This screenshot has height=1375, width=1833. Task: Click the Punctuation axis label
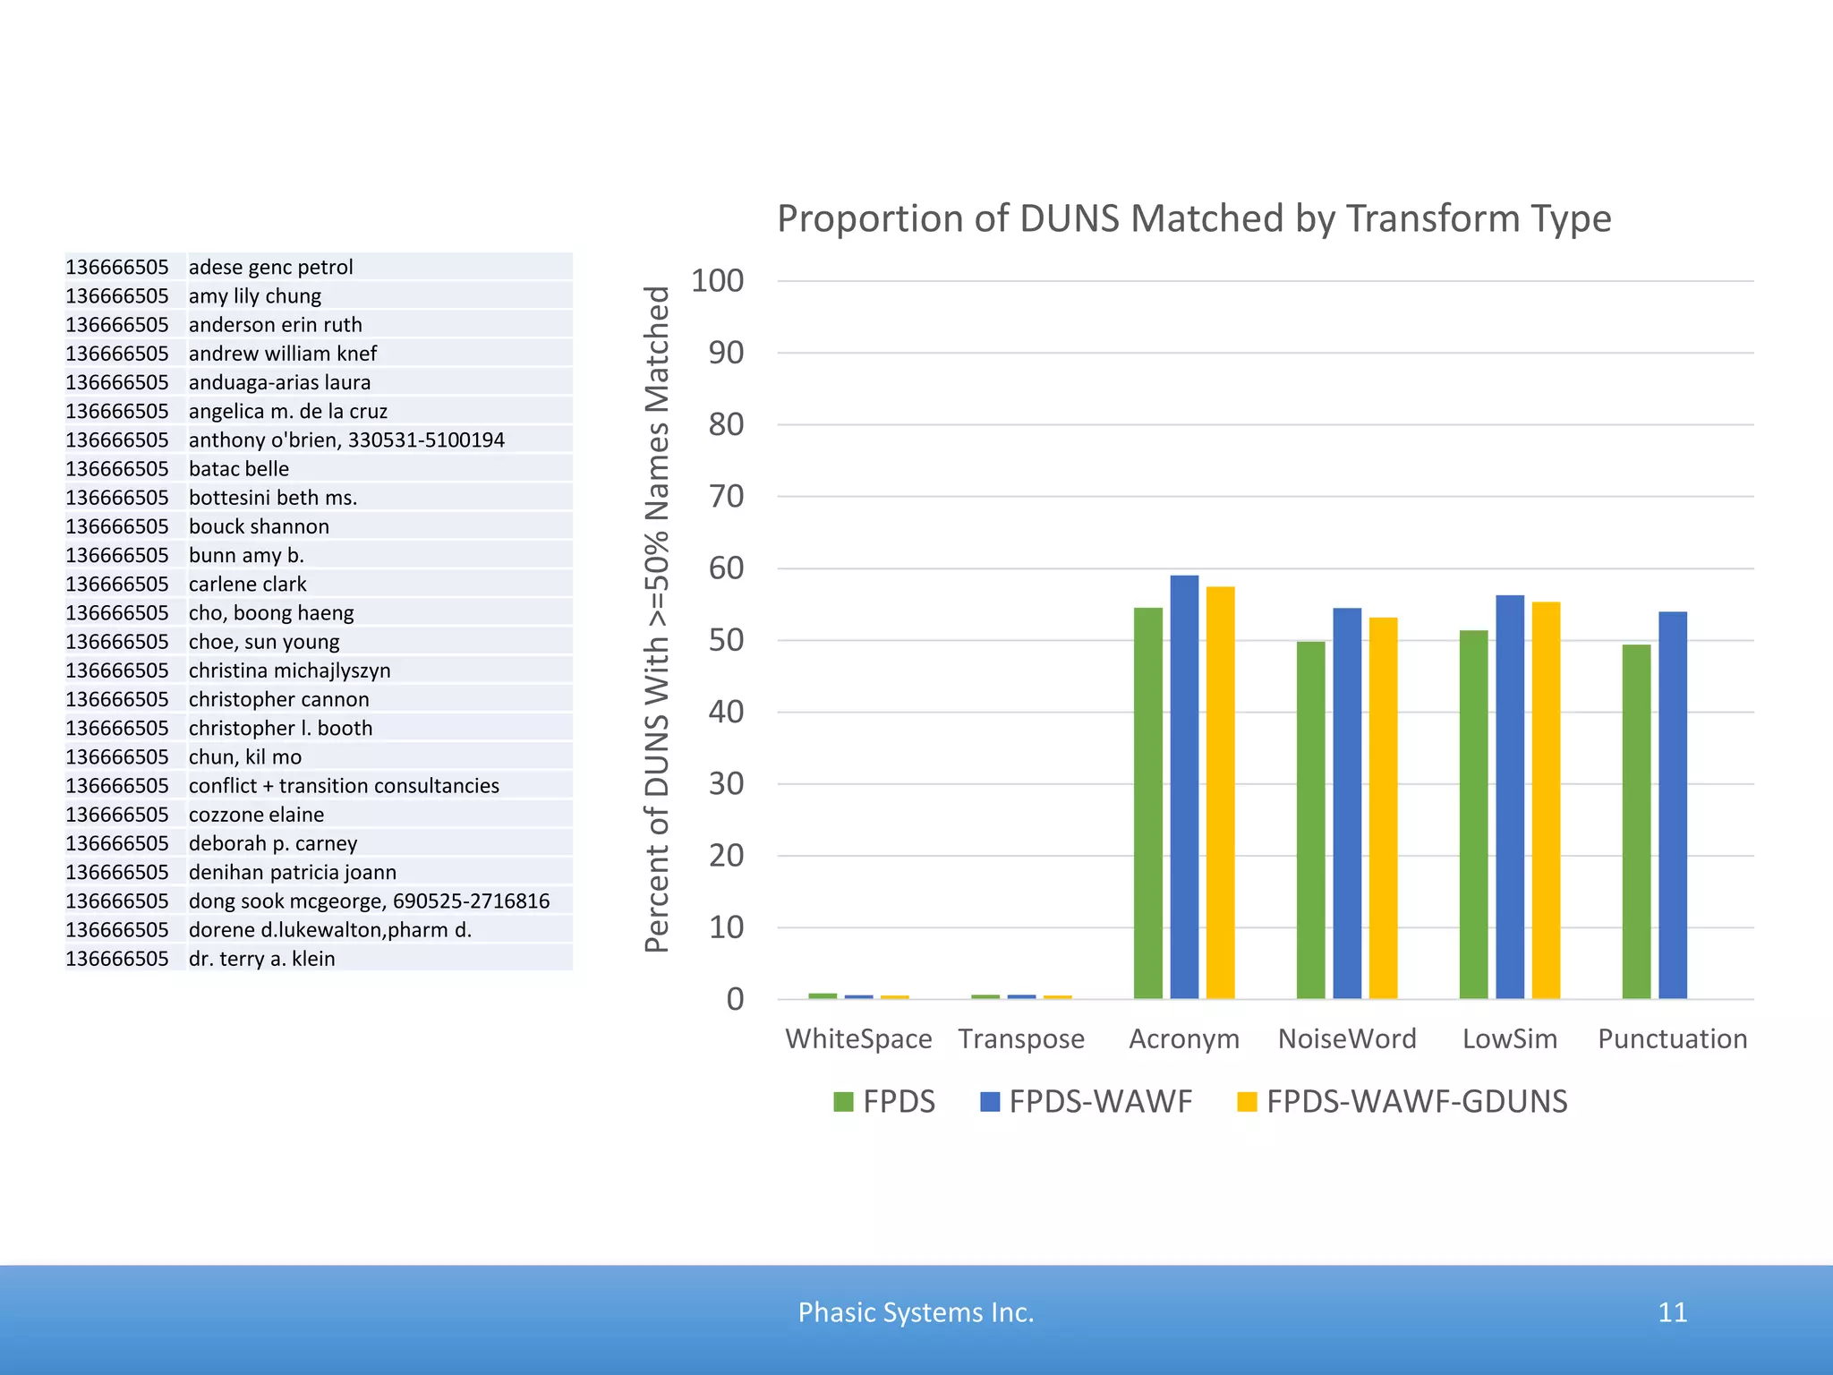click(1672, 1039)
